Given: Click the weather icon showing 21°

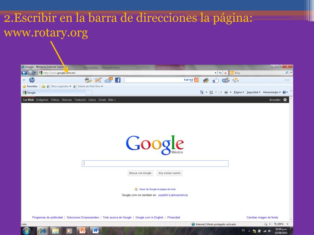Looking at the screenshot, I should tap(98, 80).
